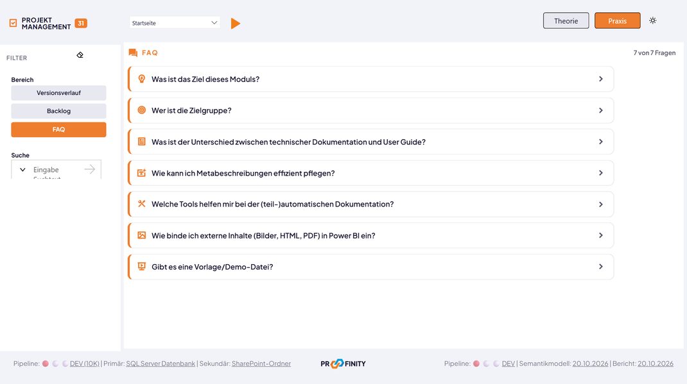The height and width of the screenshot is (384, 687).
Task: Click the Bereich label
Action: point(22,79)
